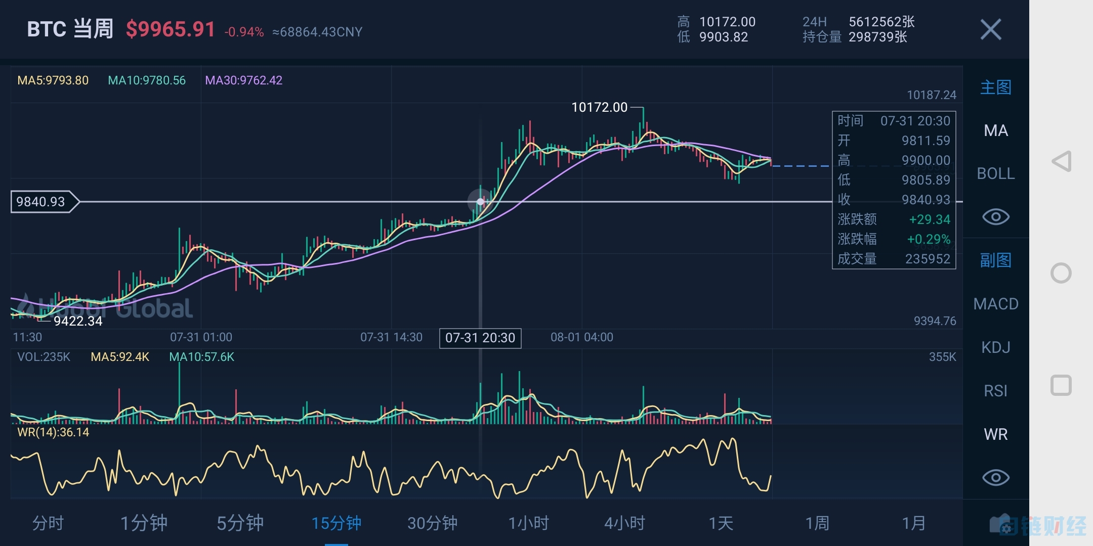Tap the ≈68864.43CNY converted price

(317, 32)
